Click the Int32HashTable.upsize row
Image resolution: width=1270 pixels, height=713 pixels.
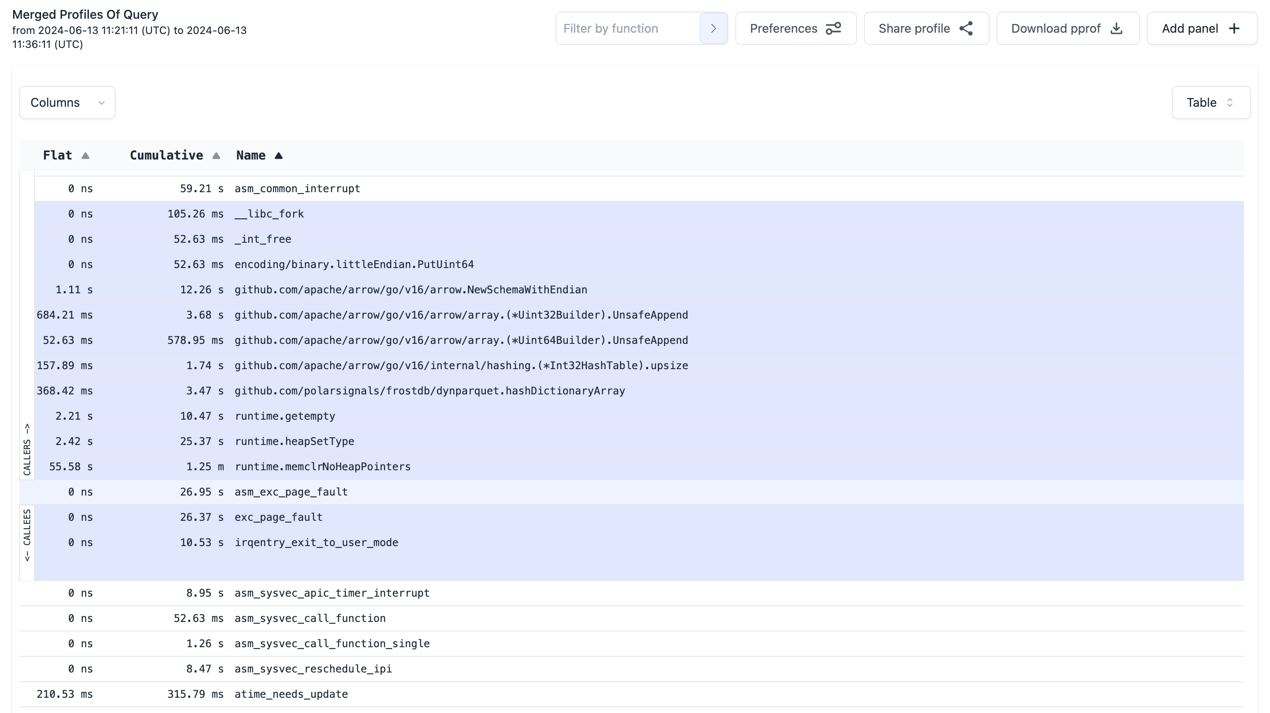pos(639,366)
